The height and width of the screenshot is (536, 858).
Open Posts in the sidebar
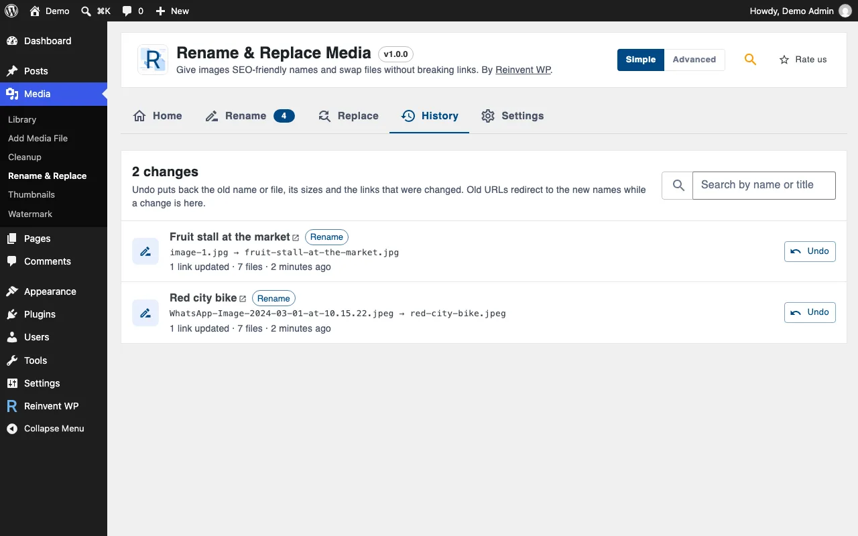click(x=54, y=71)
